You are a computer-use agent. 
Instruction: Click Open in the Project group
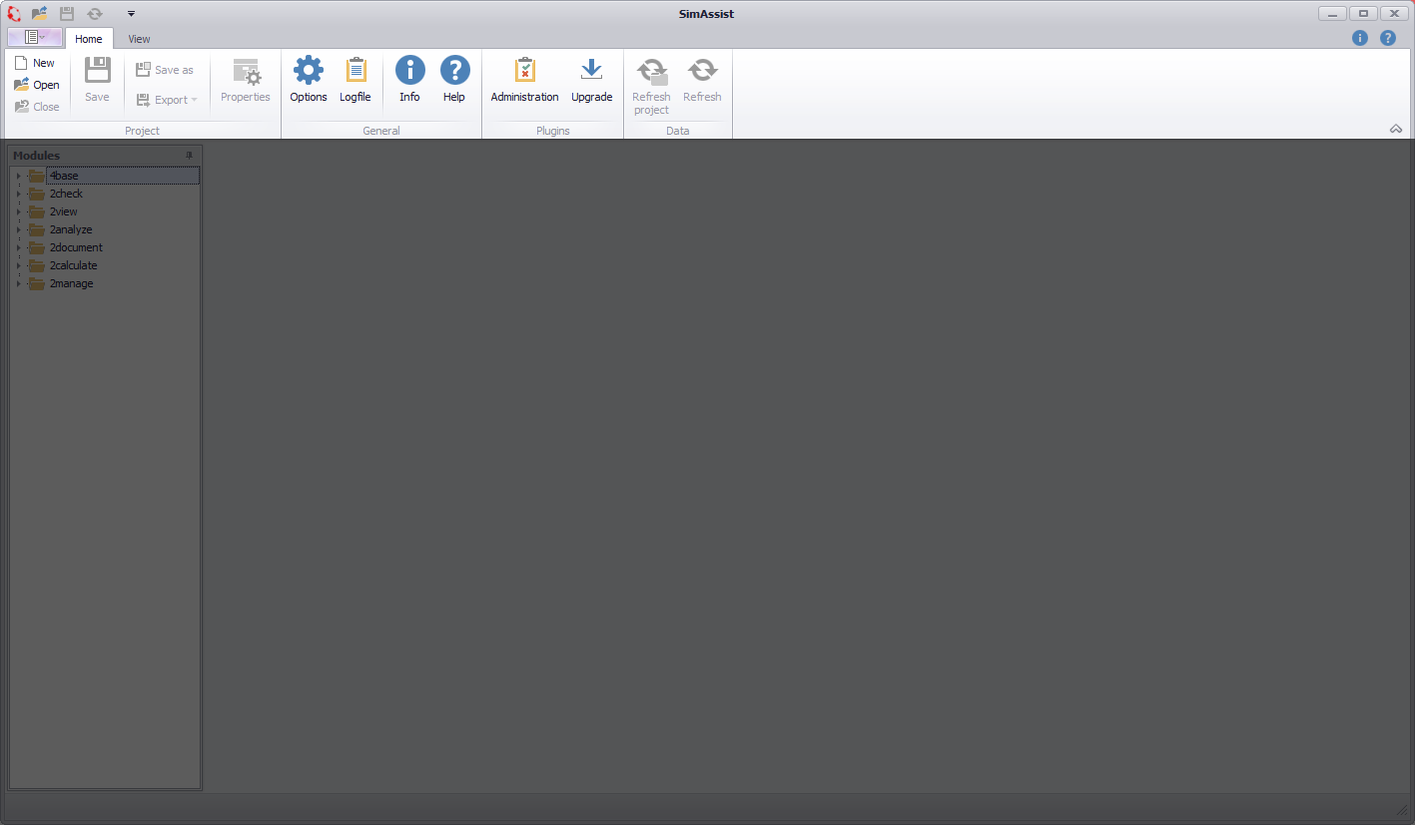click(x=37, y=85)
